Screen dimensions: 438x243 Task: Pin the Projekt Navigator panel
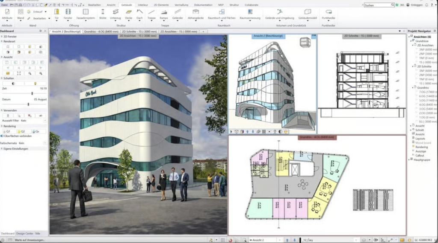tap(435, 31)
